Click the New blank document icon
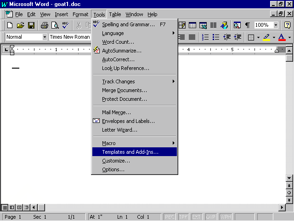Screen dimensions: 294x221 (10, 25)
